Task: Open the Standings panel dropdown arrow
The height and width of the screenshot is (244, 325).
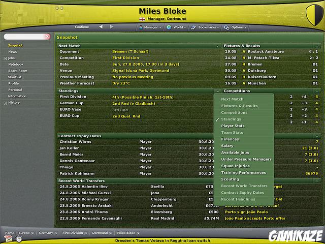Action: [218, 91]
